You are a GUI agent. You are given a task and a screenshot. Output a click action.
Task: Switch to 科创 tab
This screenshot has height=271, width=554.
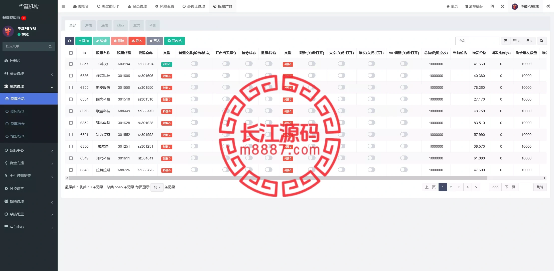coord(153,25)
